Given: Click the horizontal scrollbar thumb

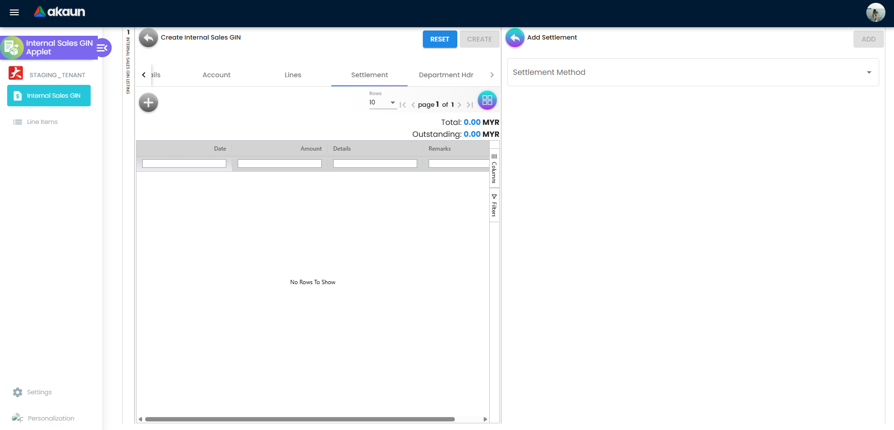Looking at the screenshot, I should (x=300, y=420).
